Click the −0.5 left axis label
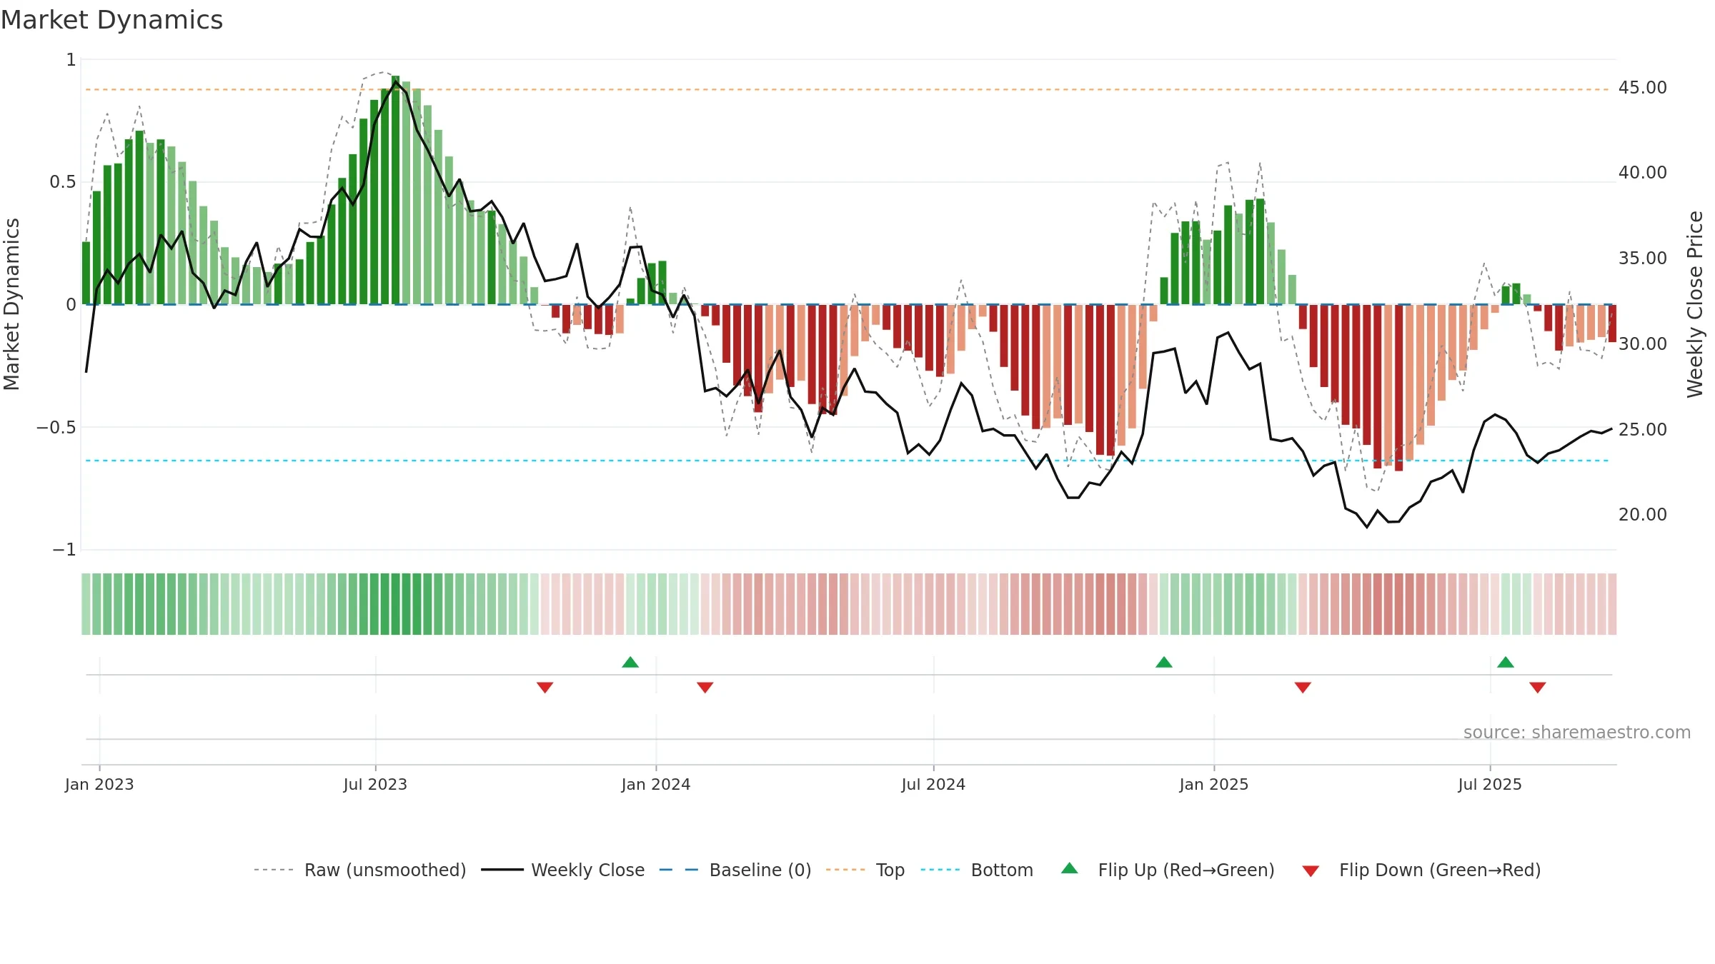The image size is (1715, 964). coord(56,428)
